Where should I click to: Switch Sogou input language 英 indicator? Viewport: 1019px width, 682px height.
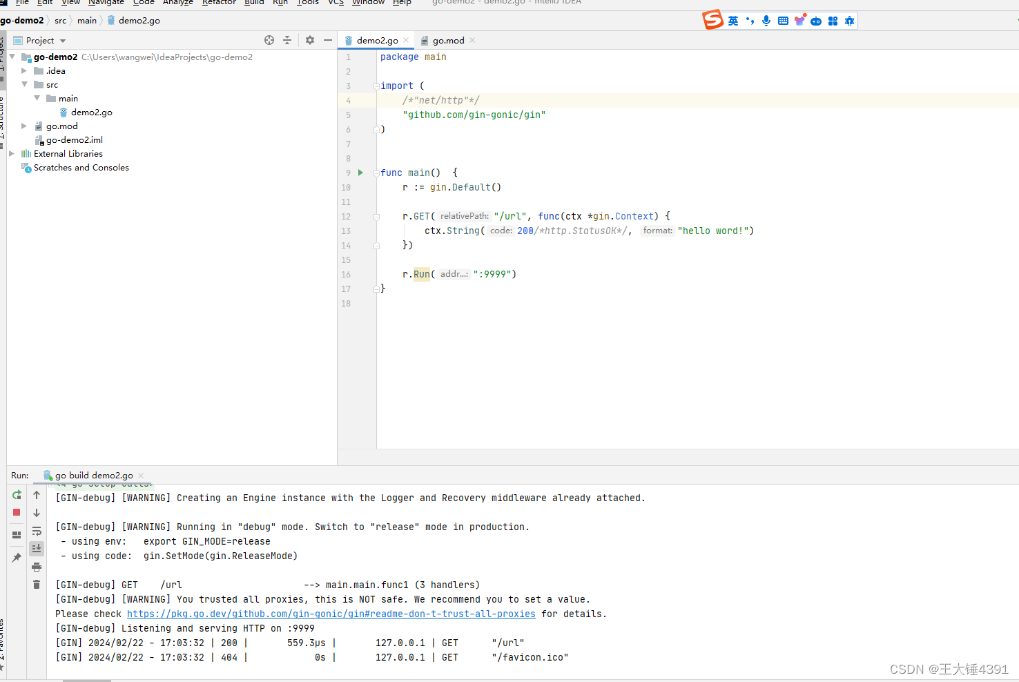733,21
